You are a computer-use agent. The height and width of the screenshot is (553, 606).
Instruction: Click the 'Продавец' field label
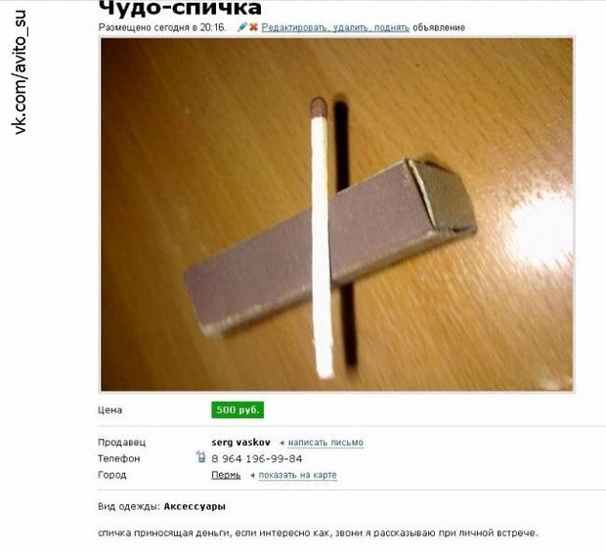point(122,442)
